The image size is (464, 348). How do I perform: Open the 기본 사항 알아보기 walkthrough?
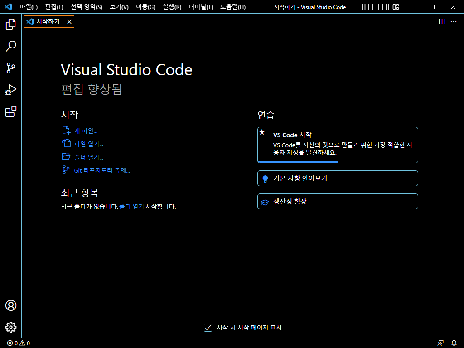pos(338,178)
